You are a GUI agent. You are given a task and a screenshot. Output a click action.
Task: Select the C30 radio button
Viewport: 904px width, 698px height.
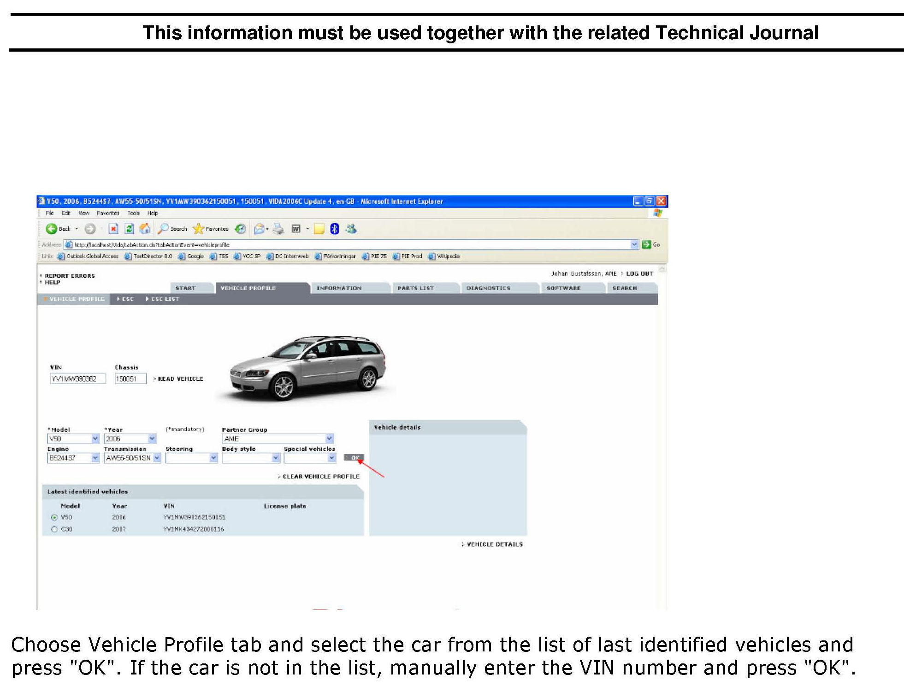point(54,529)
